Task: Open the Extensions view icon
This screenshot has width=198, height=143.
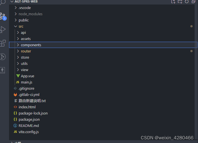Action: coord(3,43)
